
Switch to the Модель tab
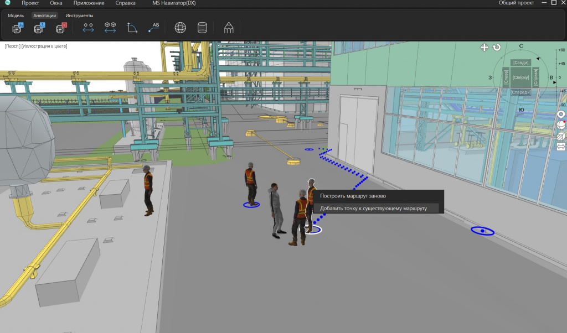(16, 15)
